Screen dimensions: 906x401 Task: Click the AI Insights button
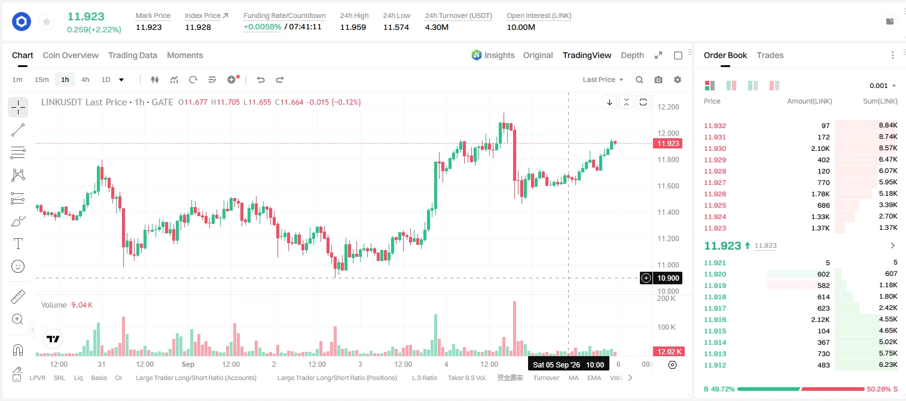493,55
